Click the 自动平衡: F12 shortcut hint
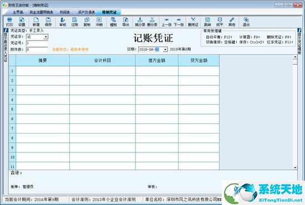Viewport: 305px width, 205px height. 219,37
